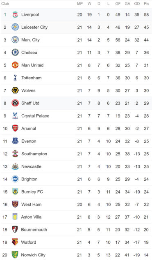This screenshot has width=152, height=263.
Task: Select the Tottenham cockerel logo
Action: [15, 78]
